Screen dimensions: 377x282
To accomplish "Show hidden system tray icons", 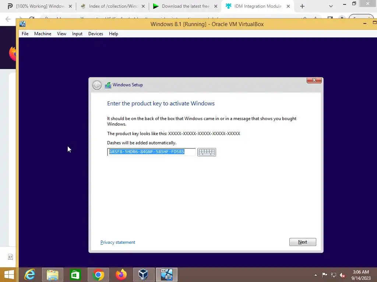I will pyautogui.click(x=316, y=275).
